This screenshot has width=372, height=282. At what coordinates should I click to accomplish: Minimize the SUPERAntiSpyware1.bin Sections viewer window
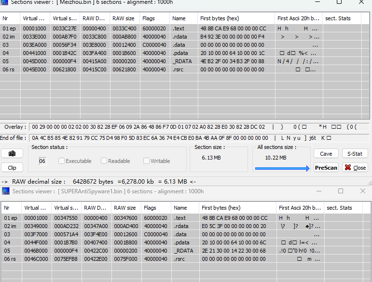[319, 191]
